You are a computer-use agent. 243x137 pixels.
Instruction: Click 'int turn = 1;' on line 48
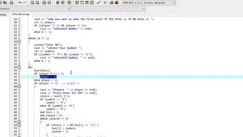click(x=50, y=112)
